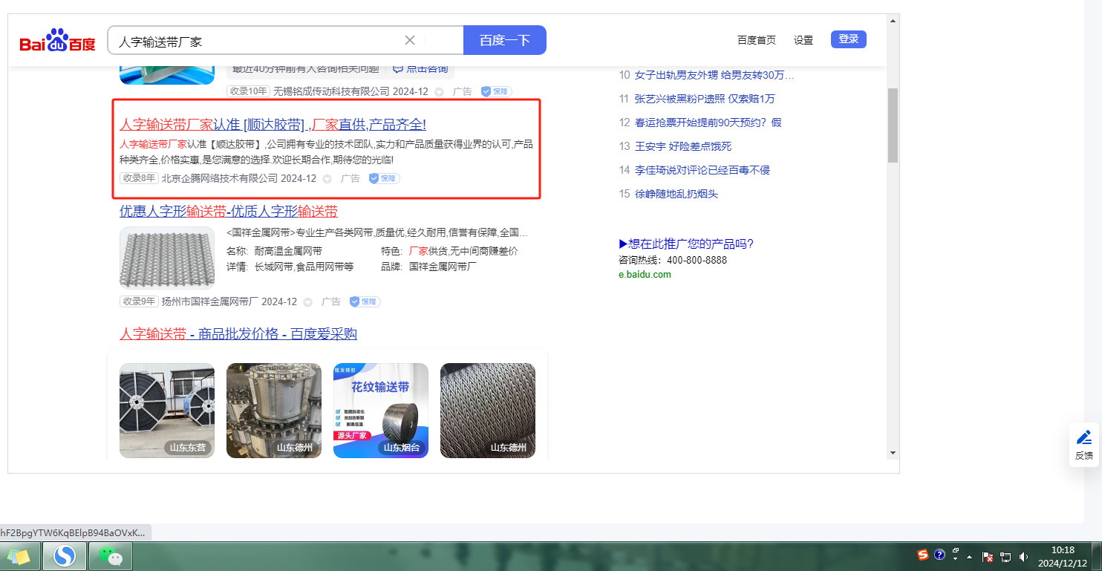Expand the dropdown arrow next to 扬州市国祥金属网带厂
The width and height of the screenshot is (1102, 571).
coord(307,302)
